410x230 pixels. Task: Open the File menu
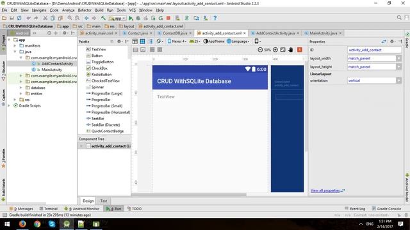(4, 10)
